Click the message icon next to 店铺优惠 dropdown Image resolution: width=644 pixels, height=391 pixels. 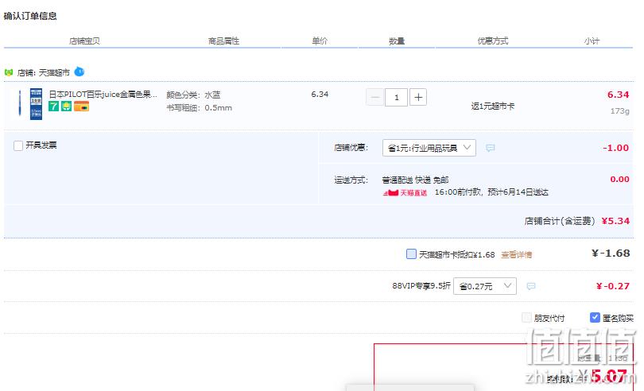[490, 148]
